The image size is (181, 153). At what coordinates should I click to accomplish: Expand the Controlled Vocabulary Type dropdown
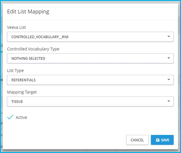90,58
